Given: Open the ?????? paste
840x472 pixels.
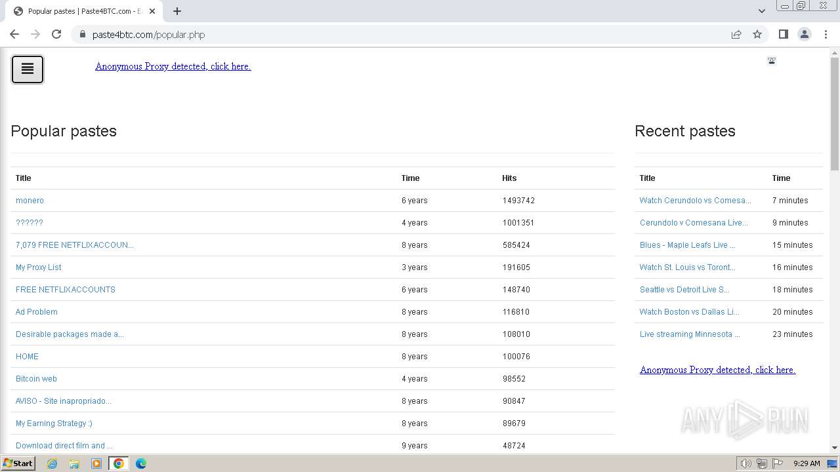Looking at the screenshot, I should coord(30,223).
